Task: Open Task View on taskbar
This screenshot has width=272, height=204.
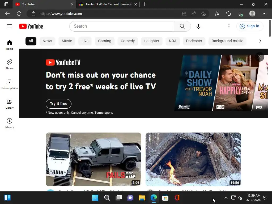Action: pyautogui.click(x=119, y=198)
